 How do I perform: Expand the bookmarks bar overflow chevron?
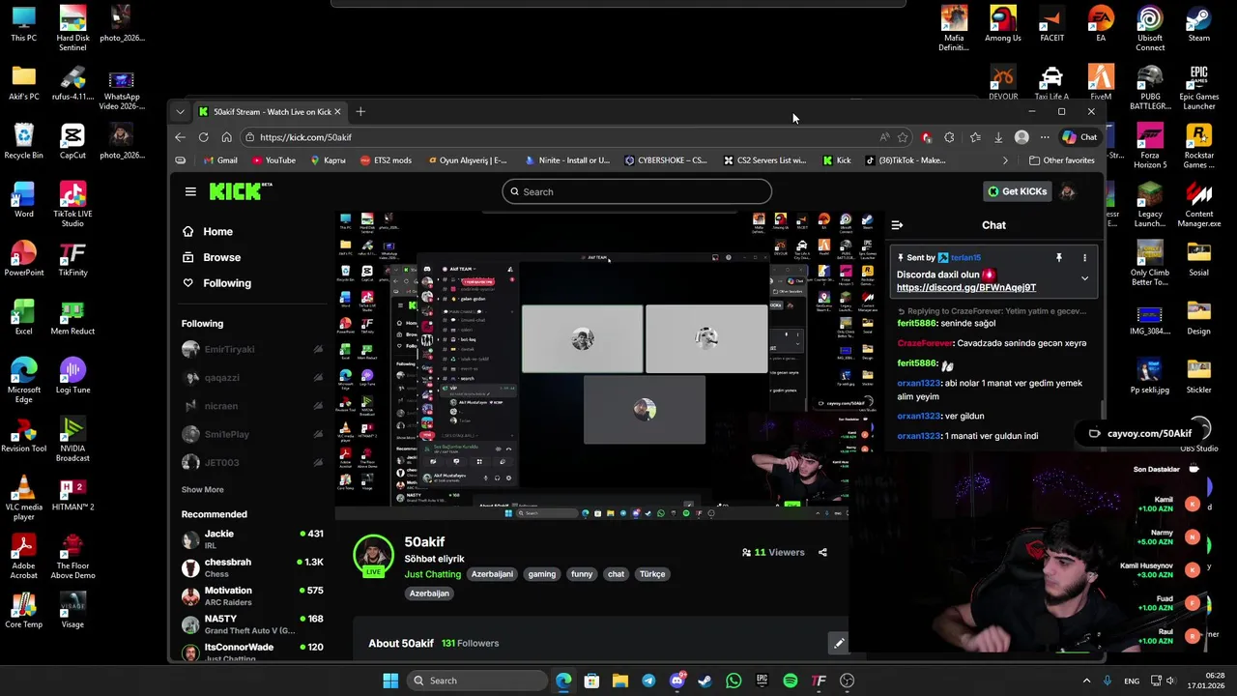point(1005,160)
